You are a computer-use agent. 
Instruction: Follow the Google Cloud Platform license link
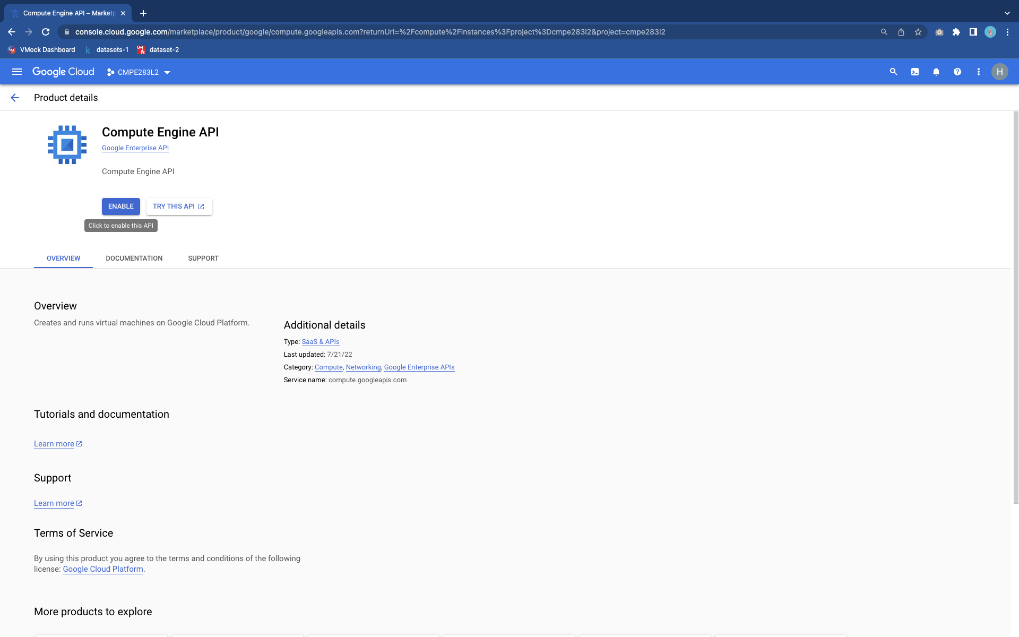[x=102, y=569]
